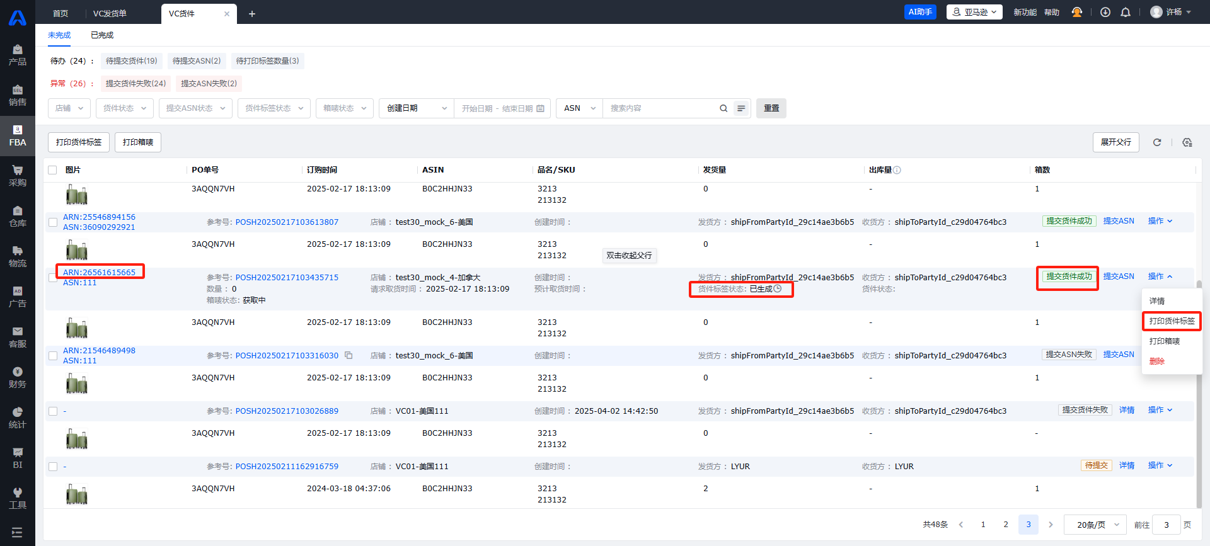Open the 统计 sidebar module

[18, 418]
